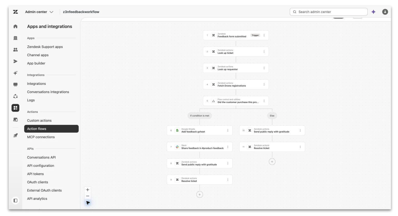Open the Home icon in sidebar
This screenshot has width=398, height=216.
(15, 26)
